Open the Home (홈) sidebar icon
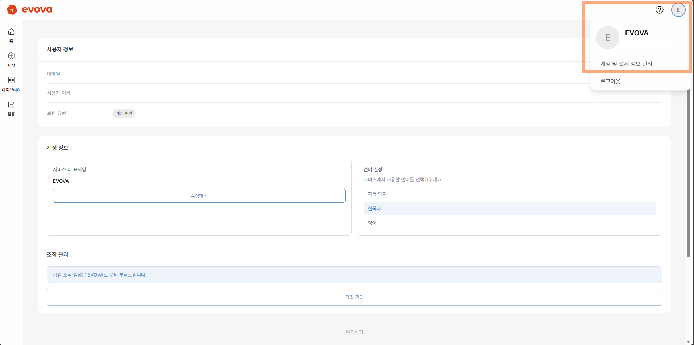Viewport: 694px width, 345px height. [11, 32]
